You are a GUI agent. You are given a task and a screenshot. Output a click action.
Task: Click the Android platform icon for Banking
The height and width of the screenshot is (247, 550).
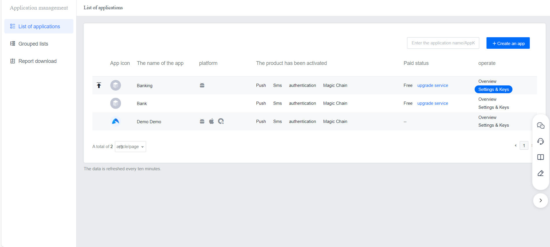click(202, 85)
